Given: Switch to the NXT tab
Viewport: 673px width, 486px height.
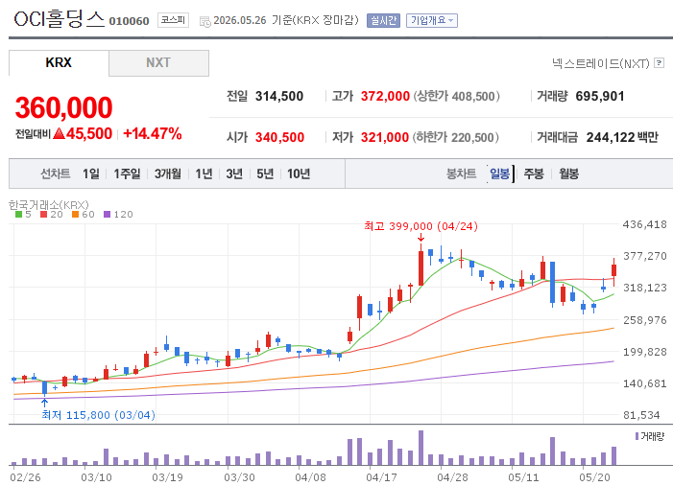Looking at the screenshot, I should pos(158,63).
